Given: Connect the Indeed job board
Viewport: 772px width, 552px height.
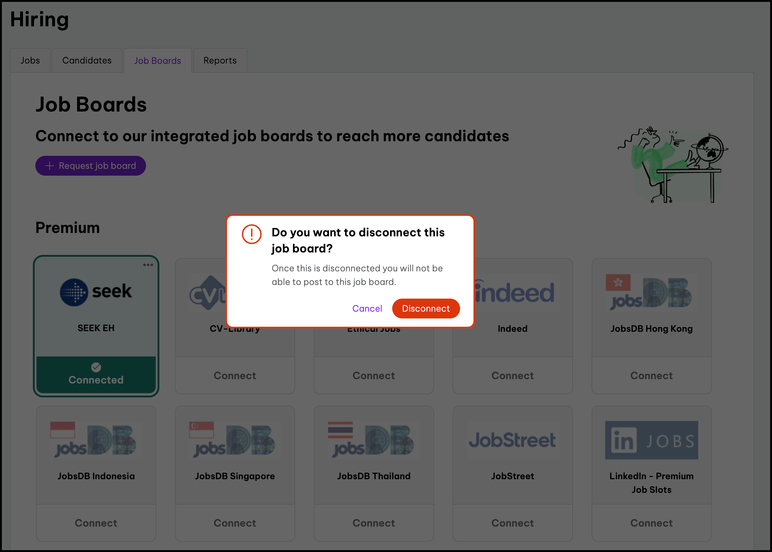Looking at the screenshot, I should pos(512,376).
